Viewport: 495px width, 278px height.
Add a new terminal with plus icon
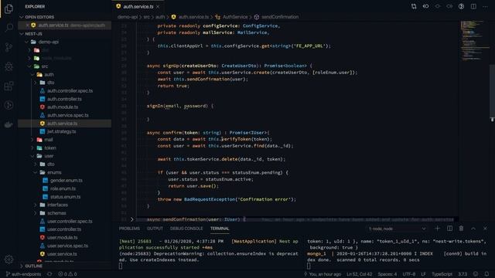click(x=437, y=229)
